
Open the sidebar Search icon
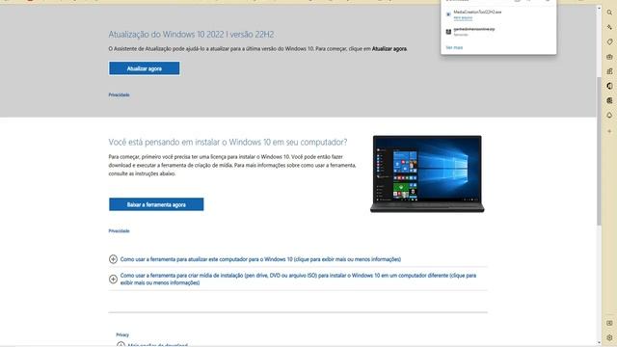(x=609, y=13)
